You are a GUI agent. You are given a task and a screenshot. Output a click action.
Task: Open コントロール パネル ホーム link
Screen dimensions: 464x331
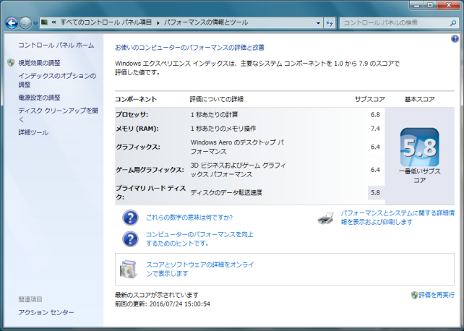pos(56,46)
